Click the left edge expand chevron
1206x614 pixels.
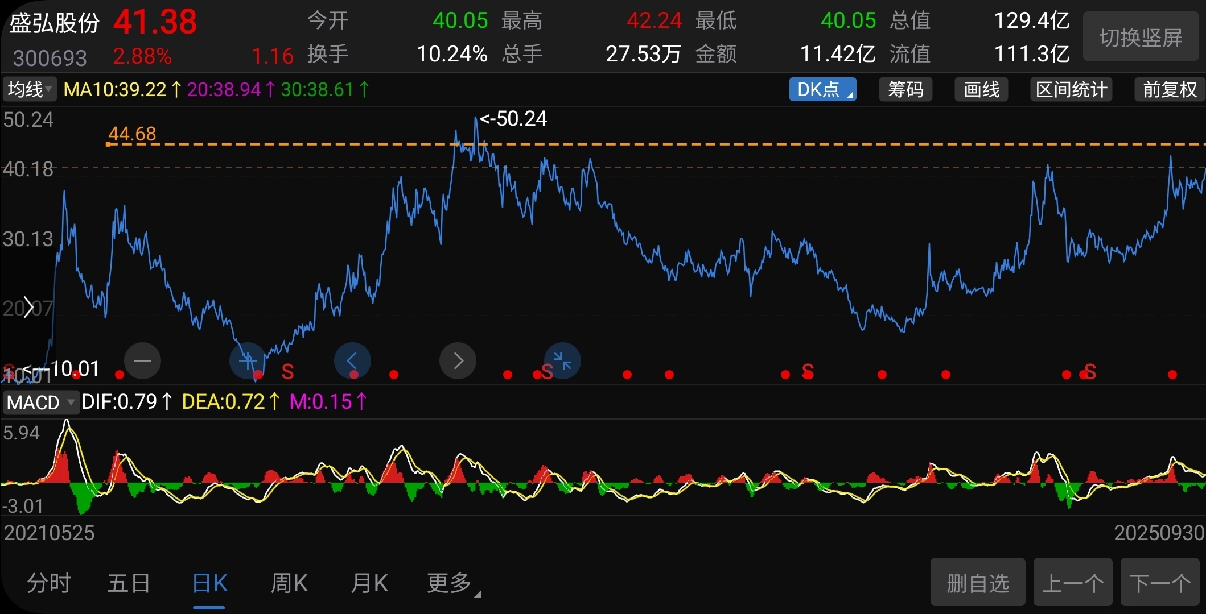pos(28,308)
